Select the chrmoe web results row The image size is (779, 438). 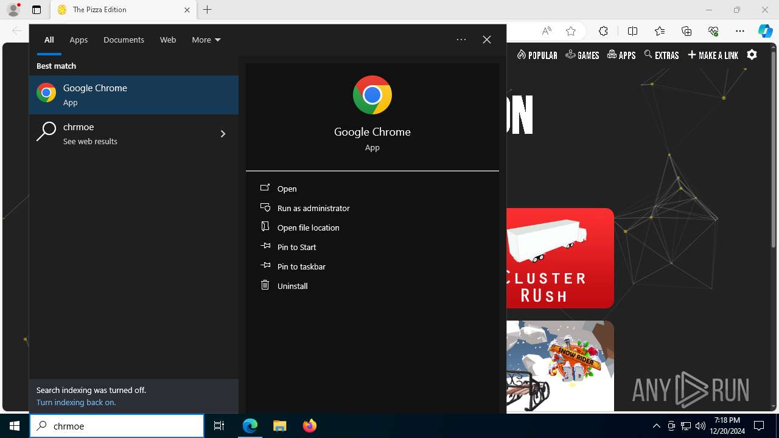[134, 133]
